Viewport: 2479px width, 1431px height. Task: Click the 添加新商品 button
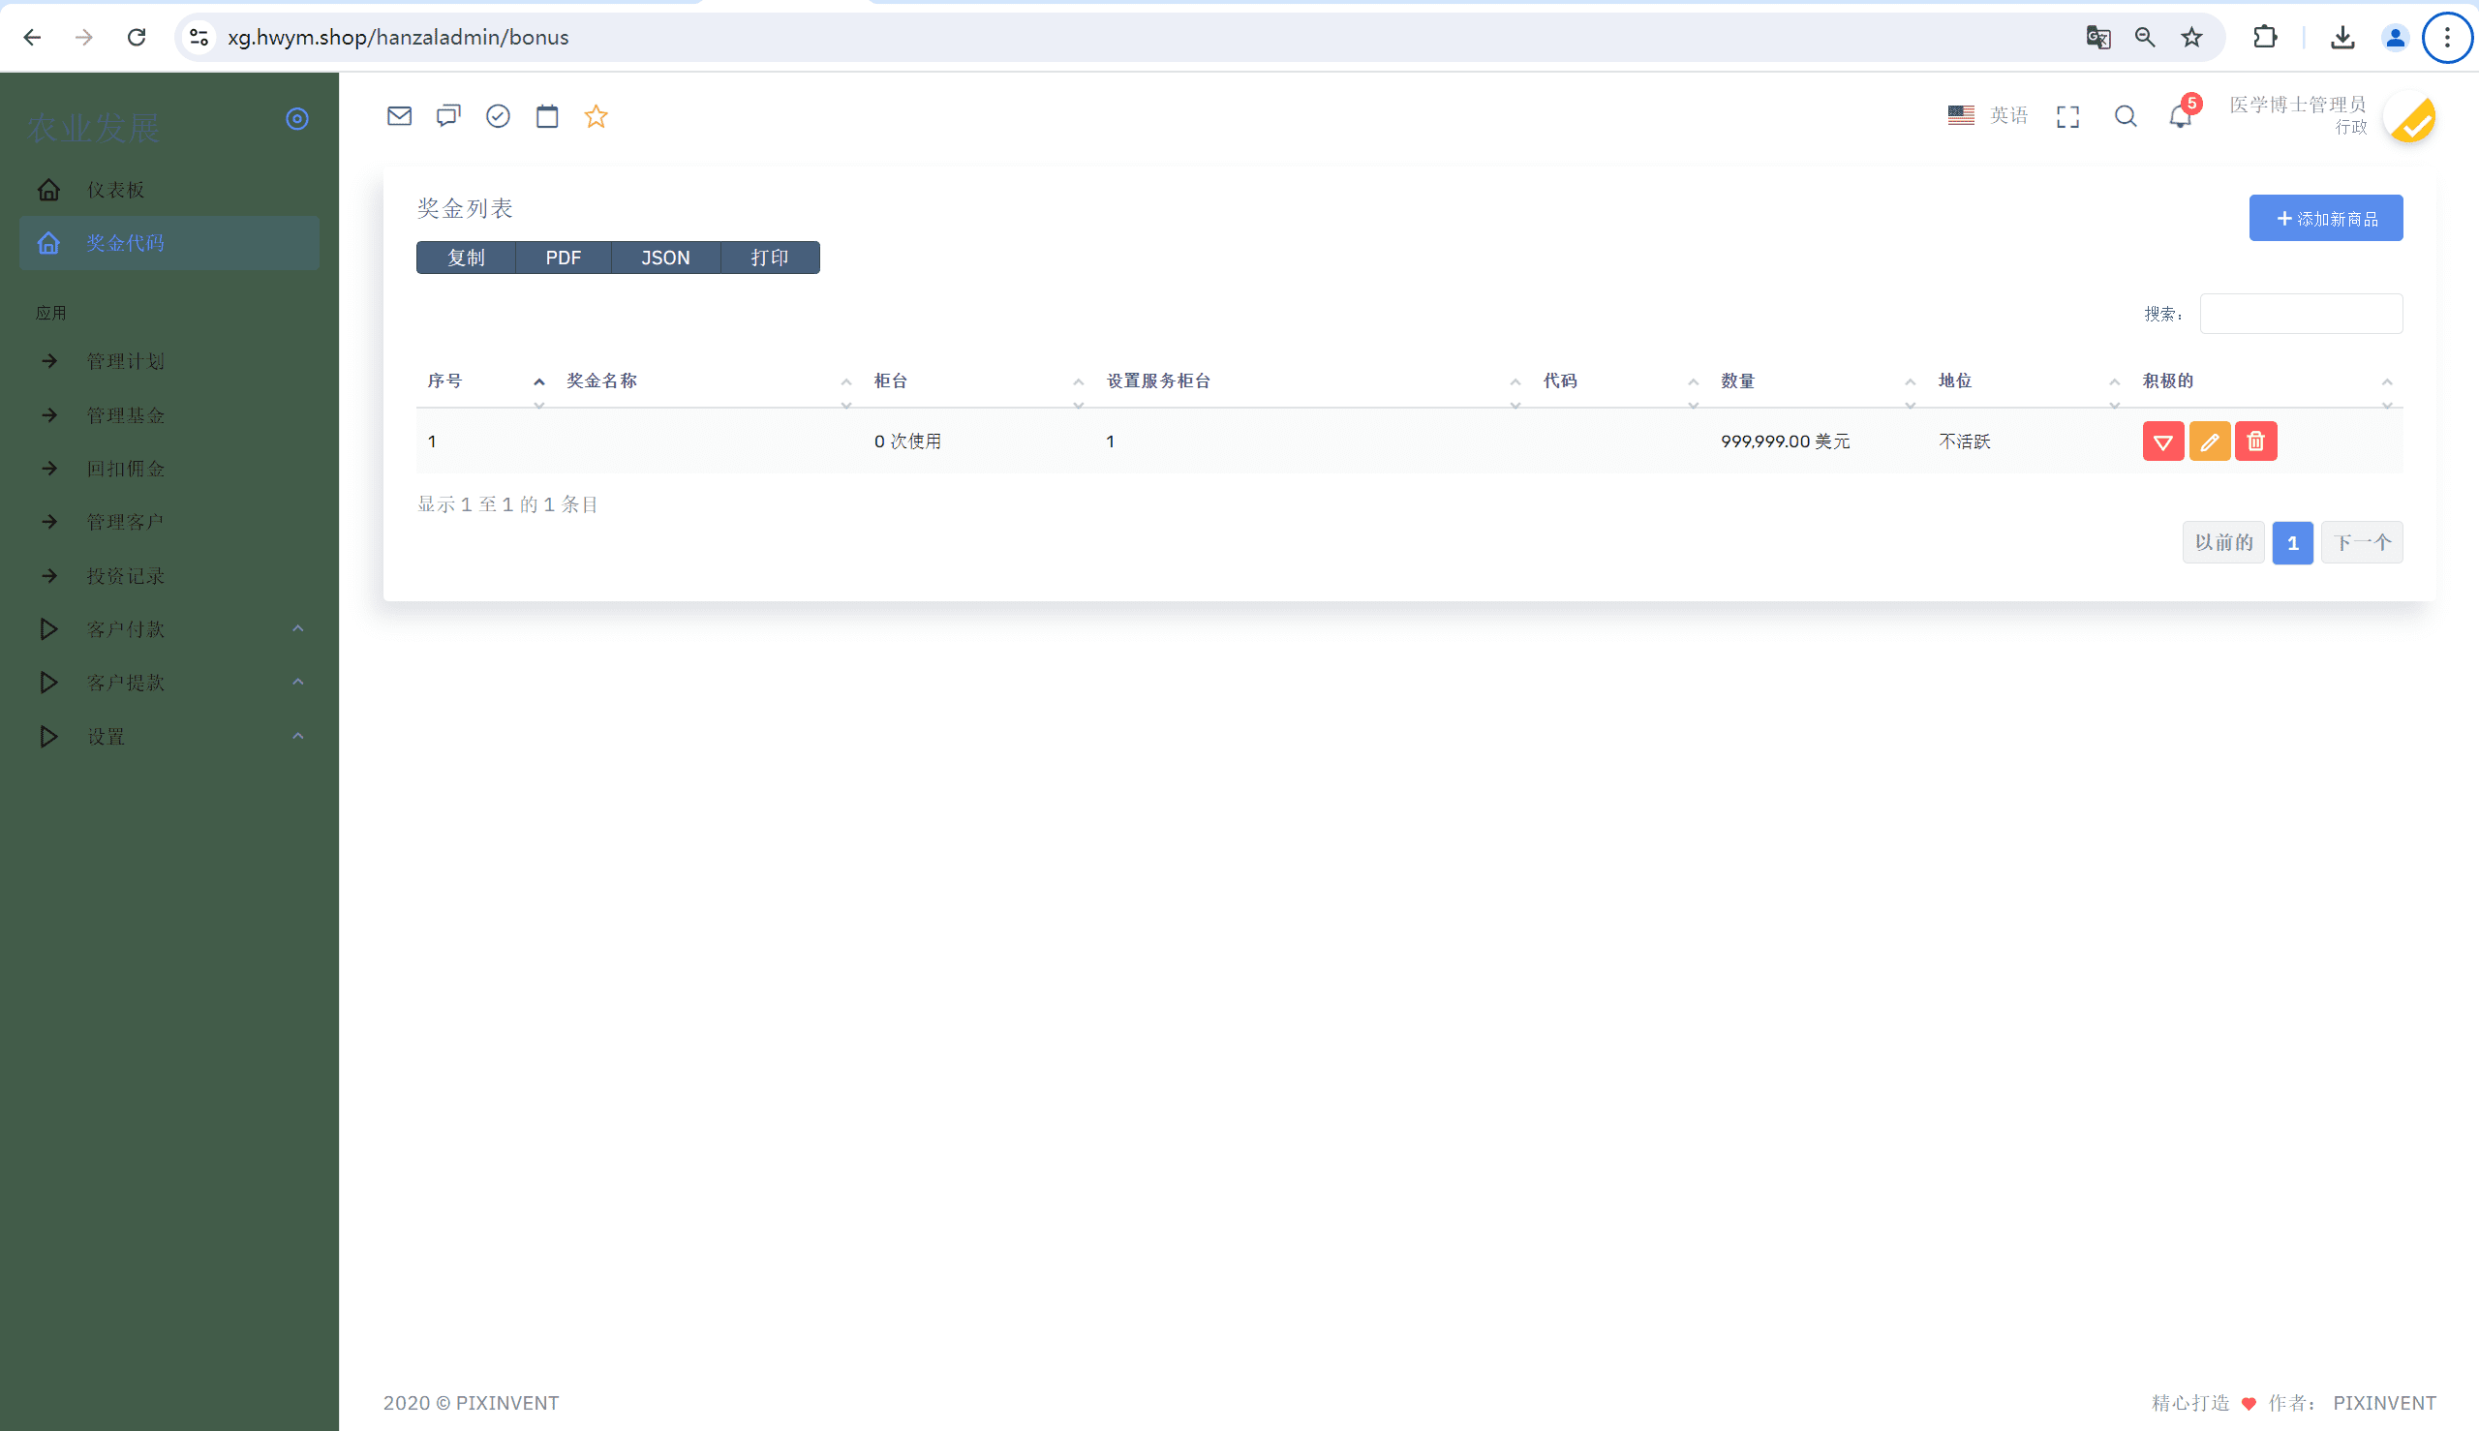coord(2326,218)
